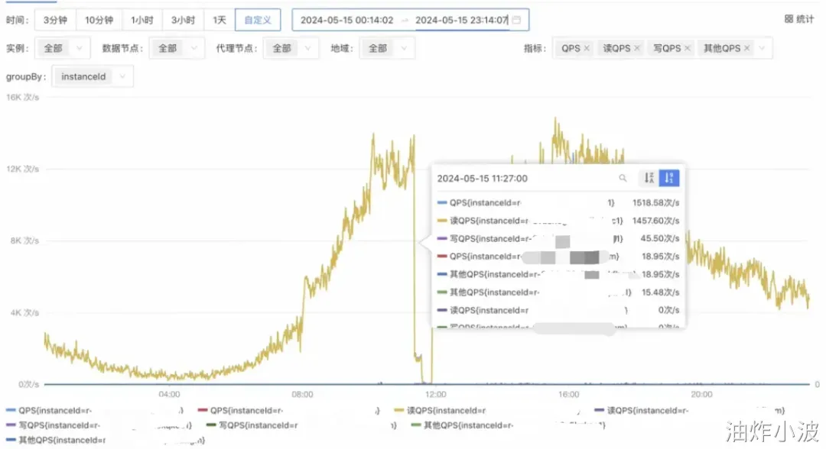Viewport: 826px width, 449px height.
Task: Expand the 指标 metrics selector arrow
Action: [762, 48]
